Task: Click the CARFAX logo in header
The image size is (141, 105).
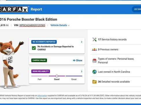Action: point(14,9)
